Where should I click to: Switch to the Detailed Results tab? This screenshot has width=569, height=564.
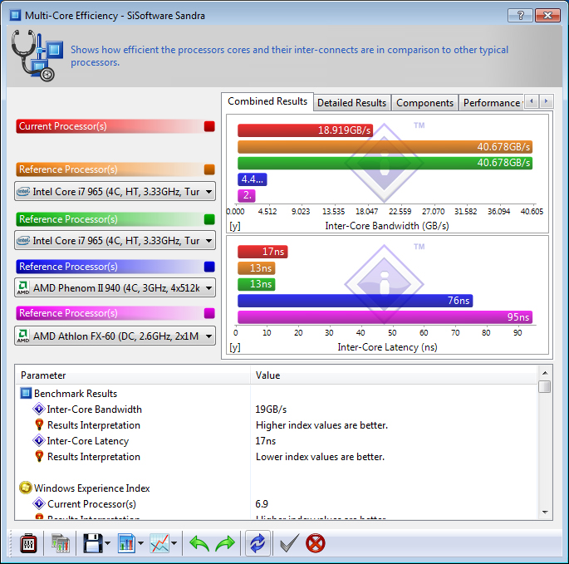pos(351,103)
